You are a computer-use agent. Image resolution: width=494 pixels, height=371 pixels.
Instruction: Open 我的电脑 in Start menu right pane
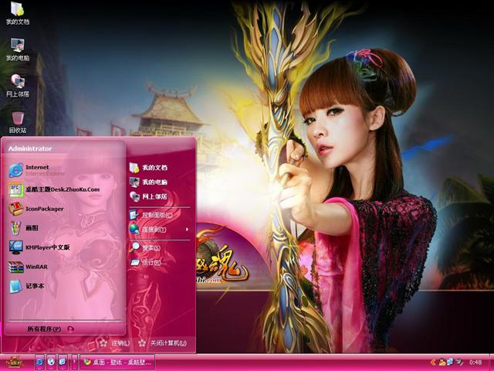pos(148,182)
